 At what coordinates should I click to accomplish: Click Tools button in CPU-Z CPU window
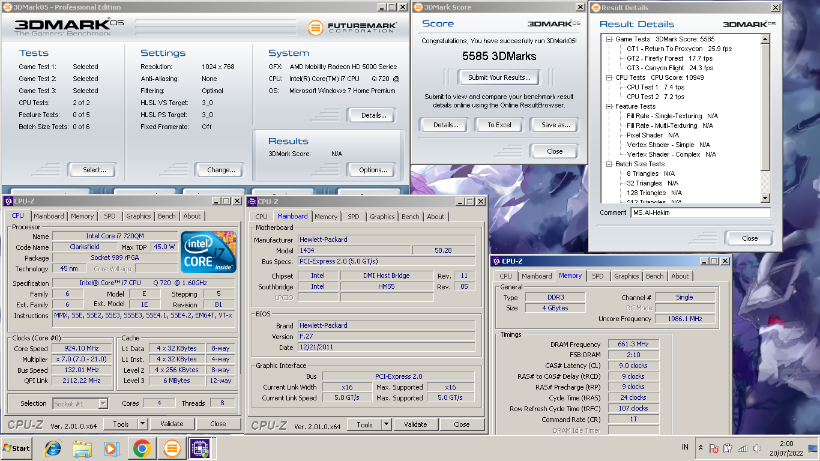pos(121,424)
